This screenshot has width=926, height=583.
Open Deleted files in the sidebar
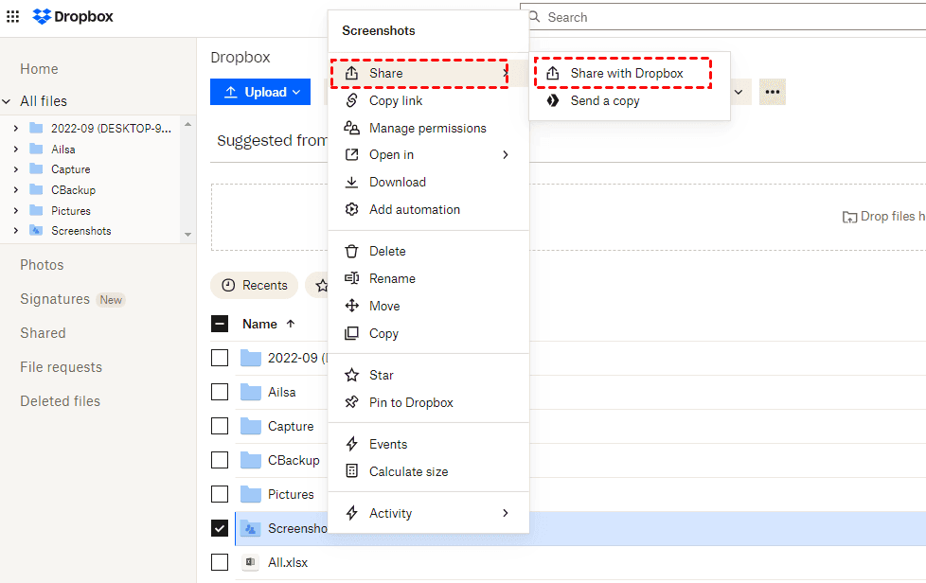click(61, 401)
